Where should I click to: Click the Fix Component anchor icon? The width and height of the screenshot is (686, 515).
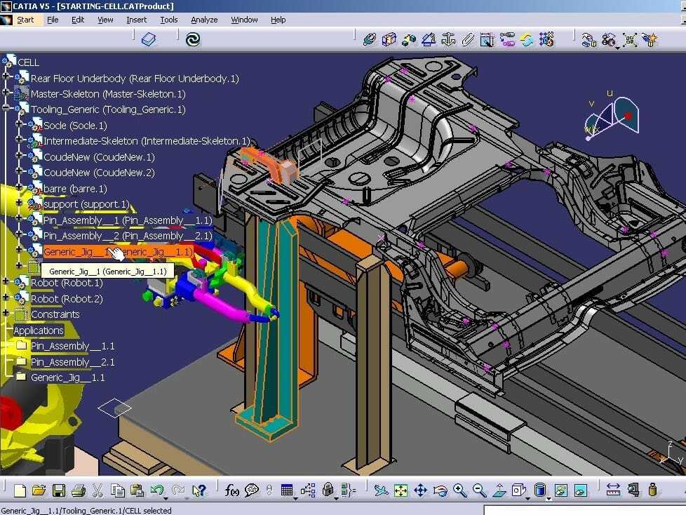coord(448,40)
